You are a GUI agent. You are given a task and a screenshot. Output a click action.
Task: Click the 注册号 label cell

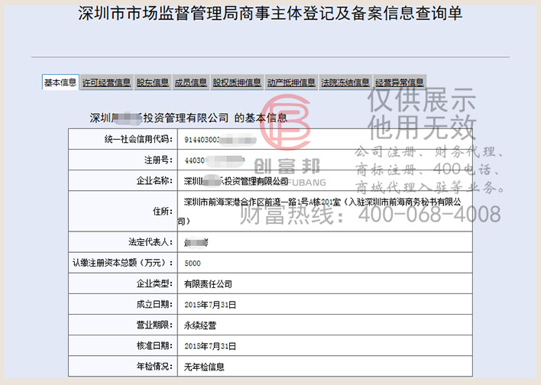(x=123, y=160)
